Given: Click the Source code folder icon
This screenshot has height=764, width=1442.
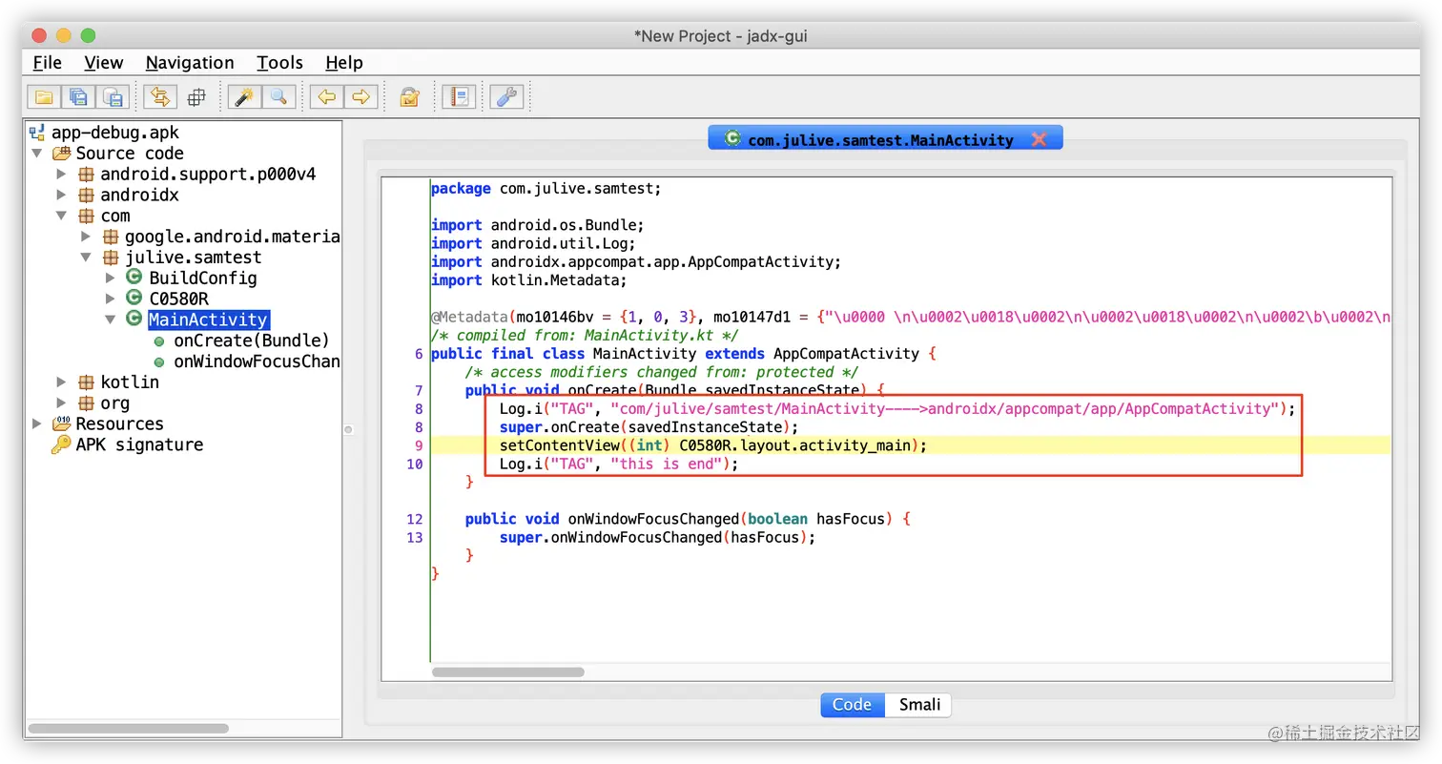Looking at the screenshot, I should [61, 154].
